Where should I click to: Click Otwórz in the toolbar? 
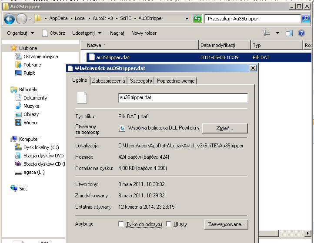[x=53, y=33]
